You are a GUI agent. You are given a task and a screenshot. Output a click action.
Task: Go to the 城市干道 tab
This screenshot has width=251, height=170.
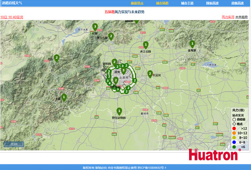pos(187,3)
